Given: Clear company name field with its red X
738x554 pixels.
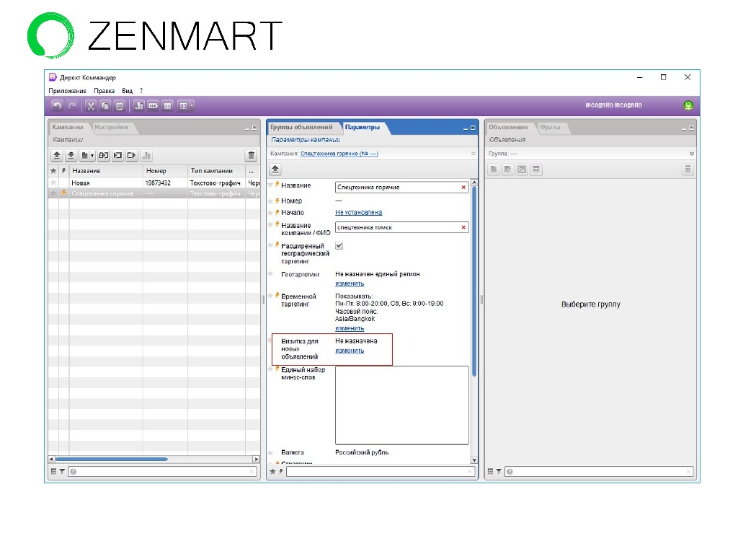Looking at the screenshot, I should click(463, 227).
